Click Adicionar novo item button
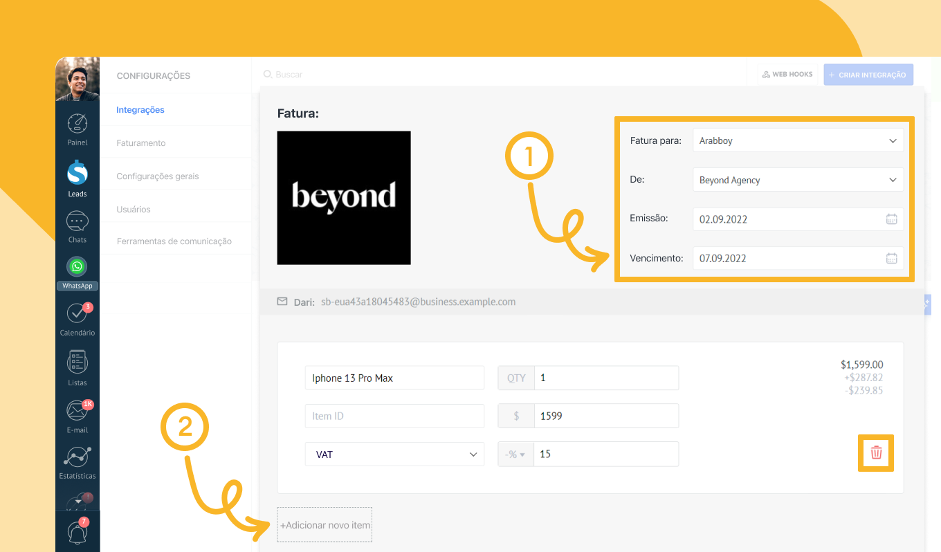This screenshot has width=941, height=552. tap(325, 525)
